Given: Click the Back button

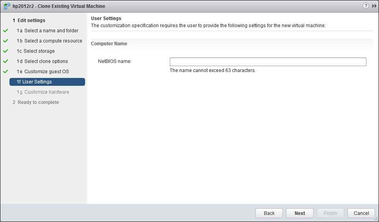Looking at the screenshot, I should [x=269, y=213].
